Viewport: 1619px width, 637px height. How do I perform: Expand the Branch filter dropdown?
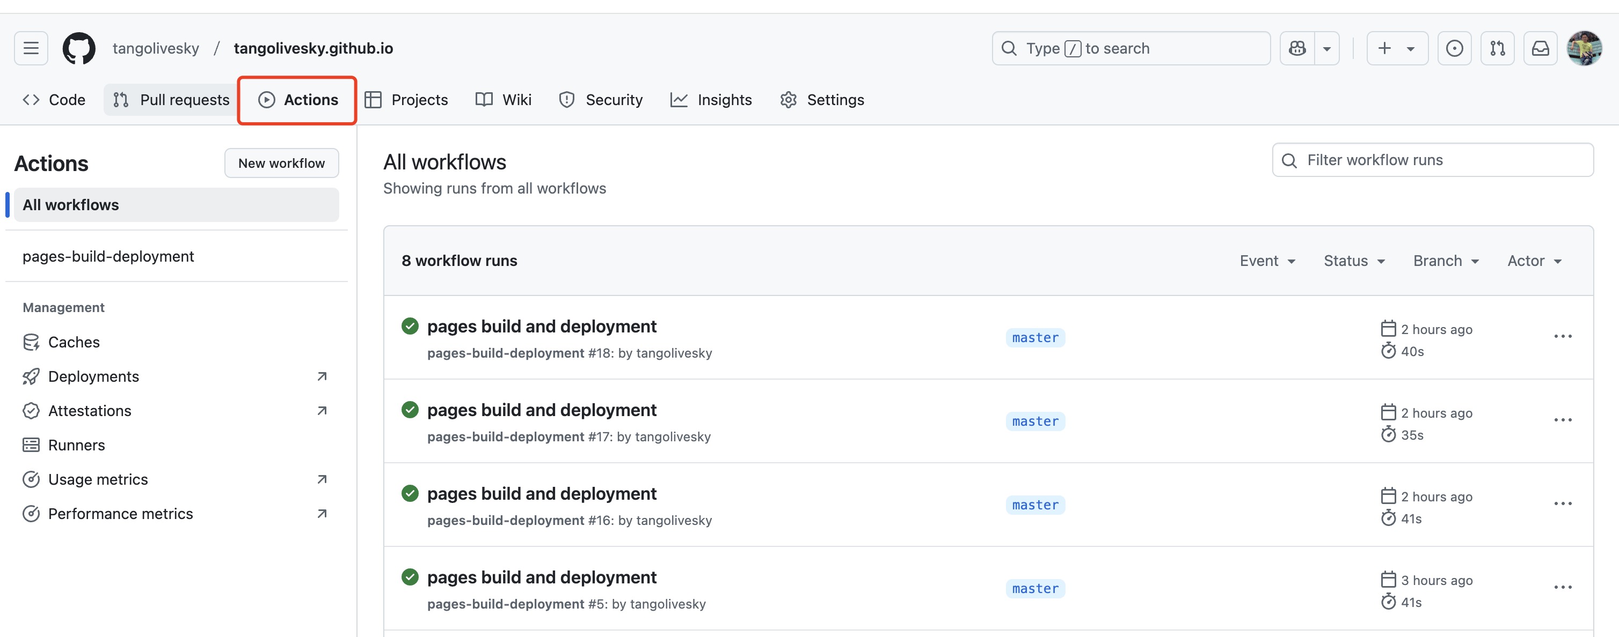pos(1446,261)
